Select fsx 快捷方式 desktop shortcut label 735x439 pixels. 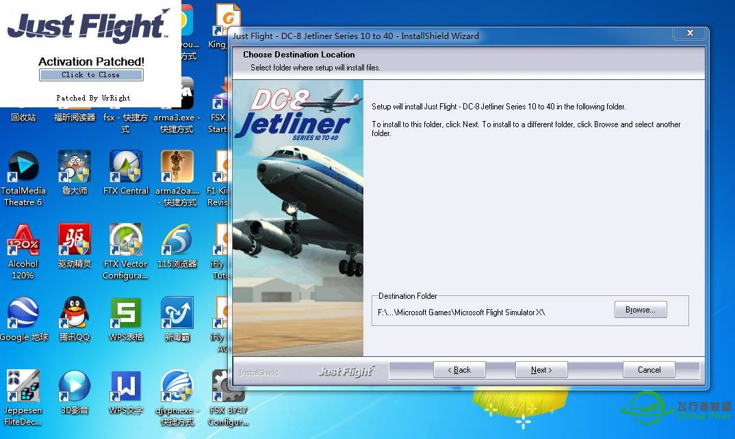(125, 123)
